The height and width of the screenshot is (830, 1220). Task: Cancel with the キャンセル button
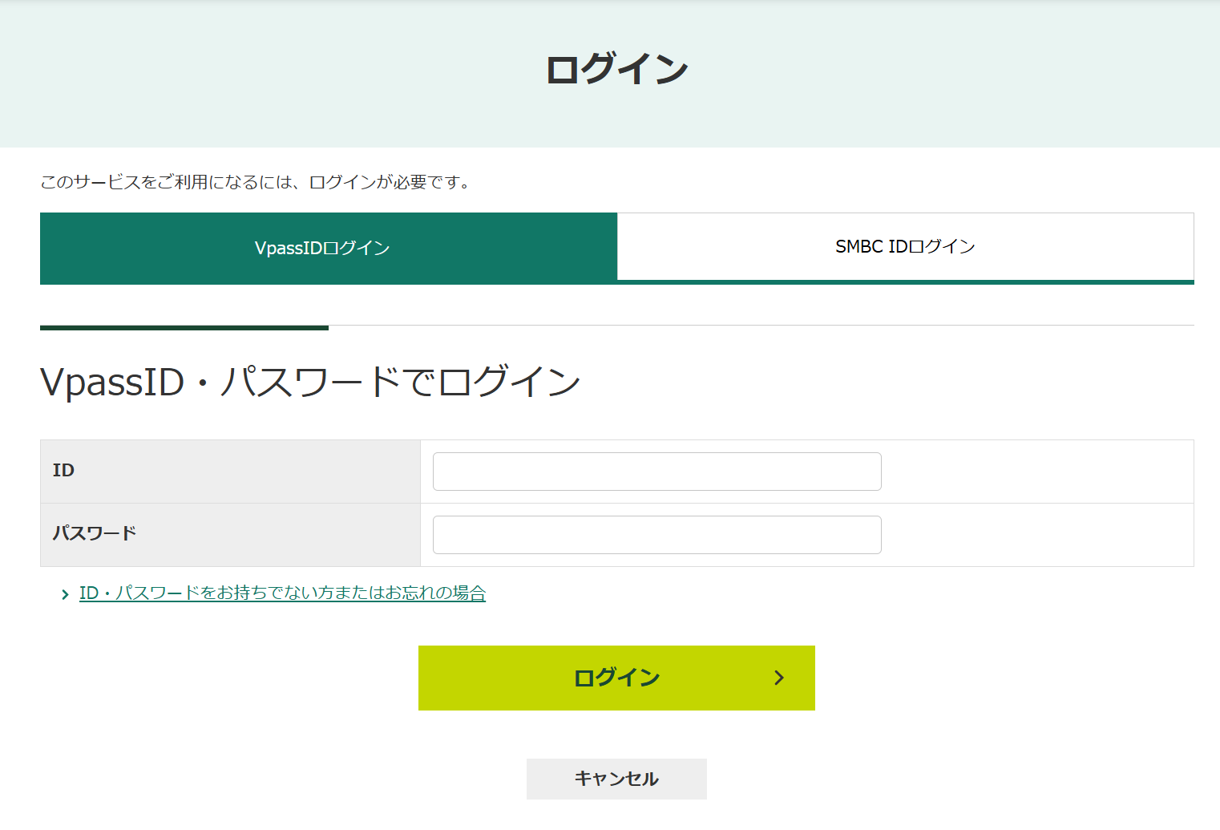(616, 779)
